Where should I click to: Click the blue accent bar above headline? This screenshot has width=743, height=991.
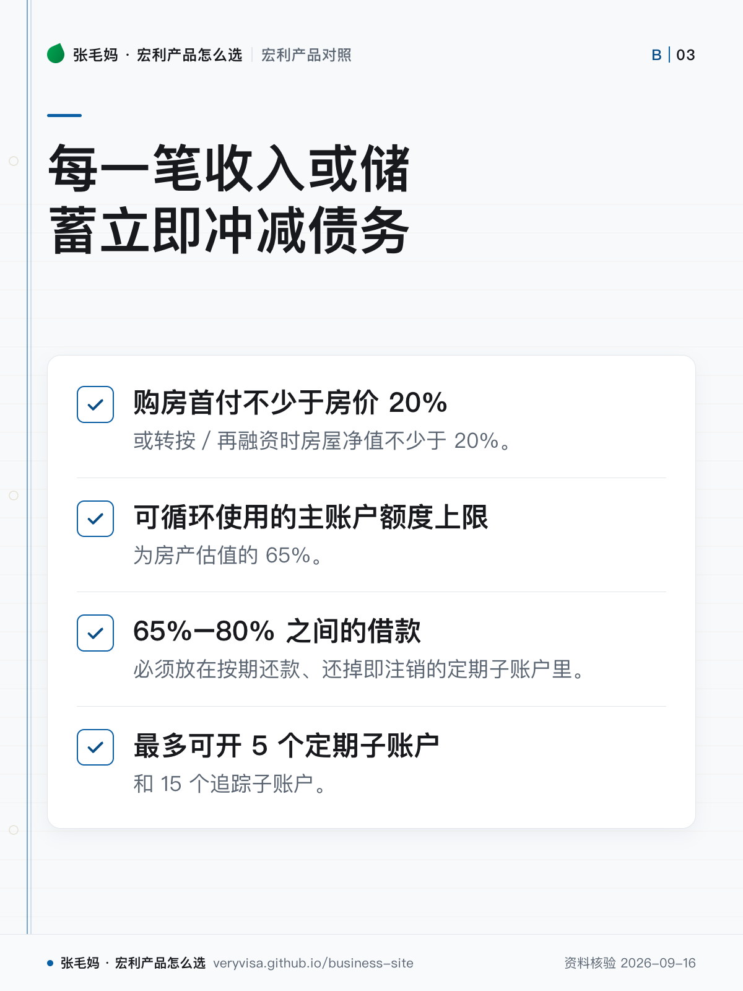[64, 115]
